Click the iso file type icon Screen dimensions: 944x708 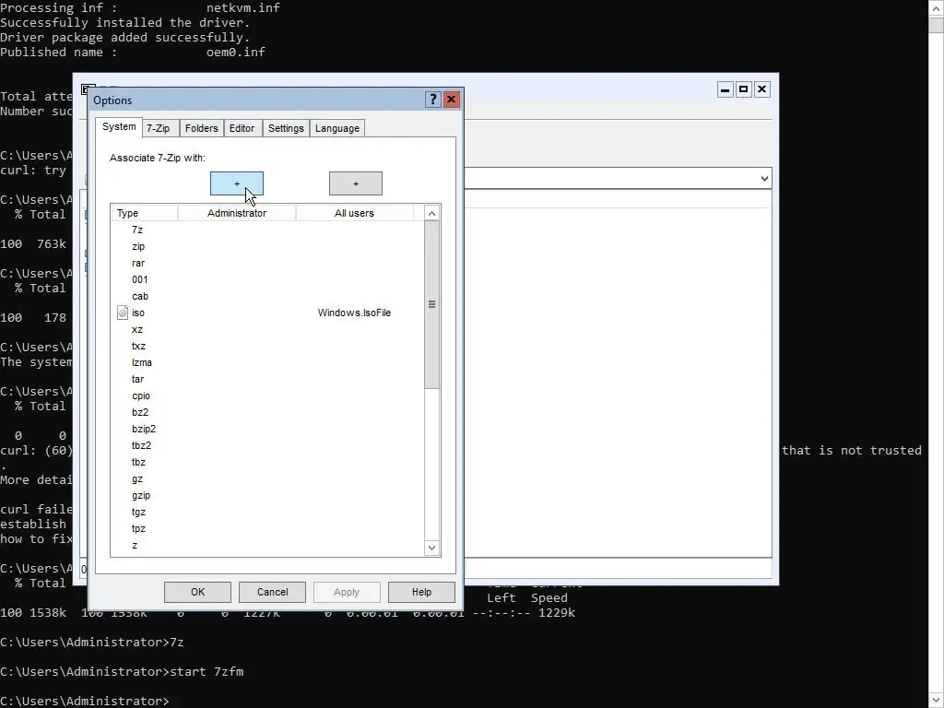point(123,313)
